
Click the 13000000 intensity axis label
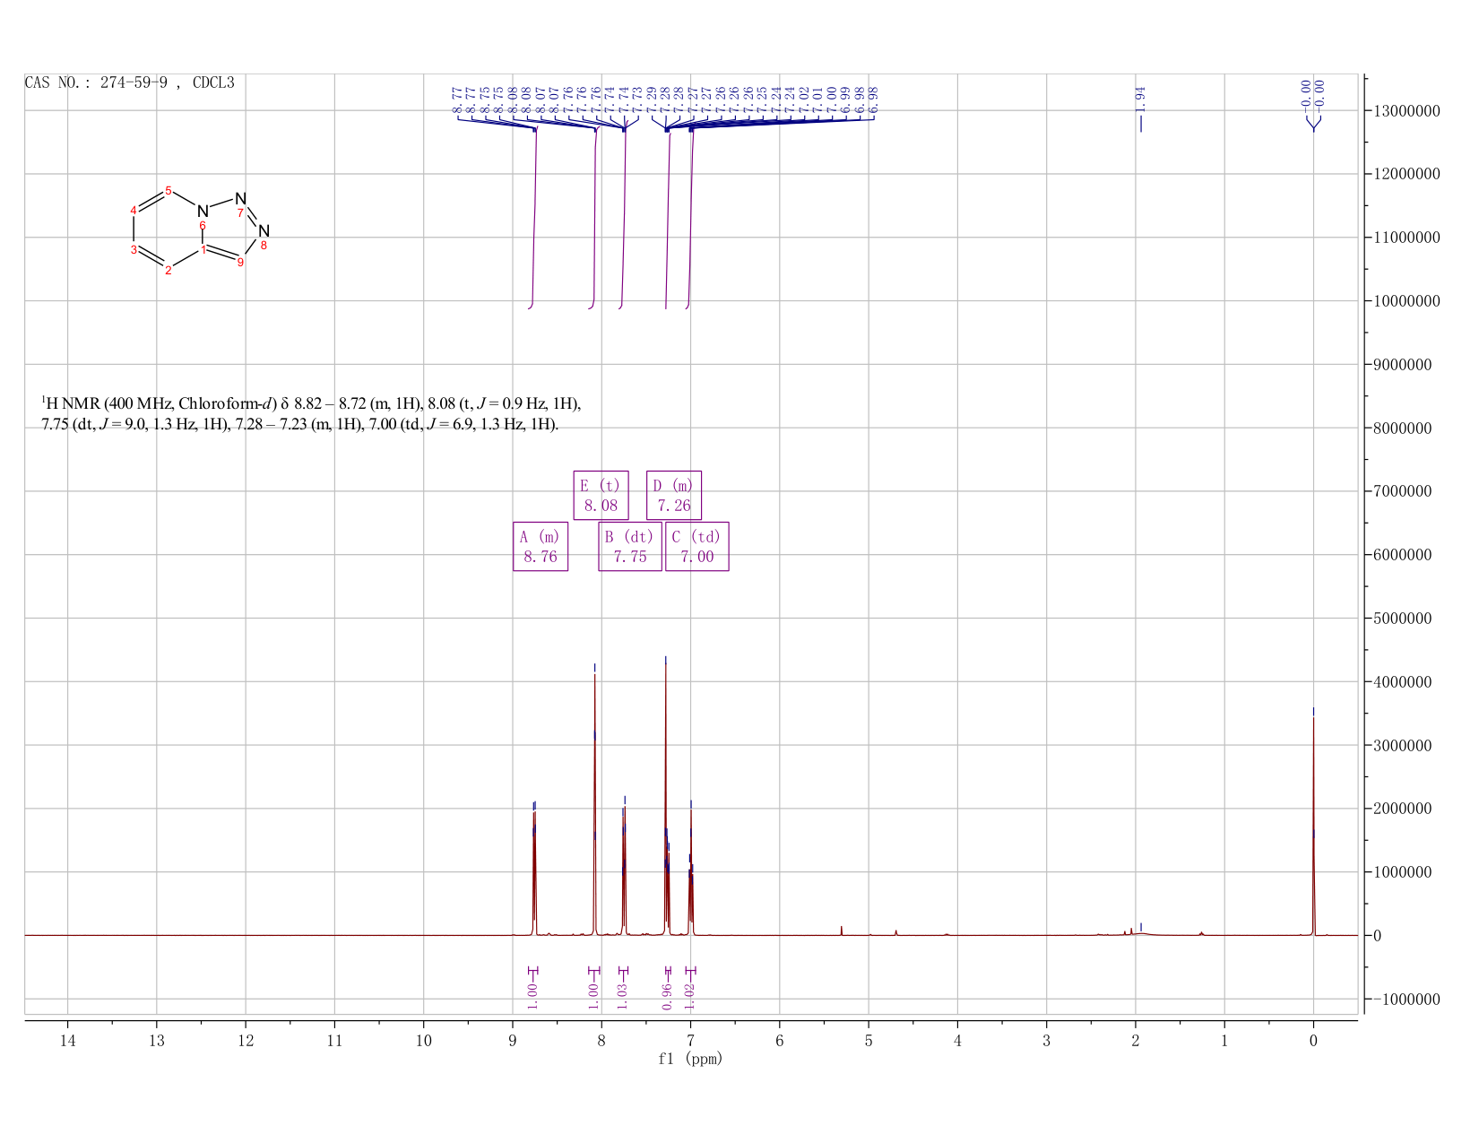(x=1405, y=111)
